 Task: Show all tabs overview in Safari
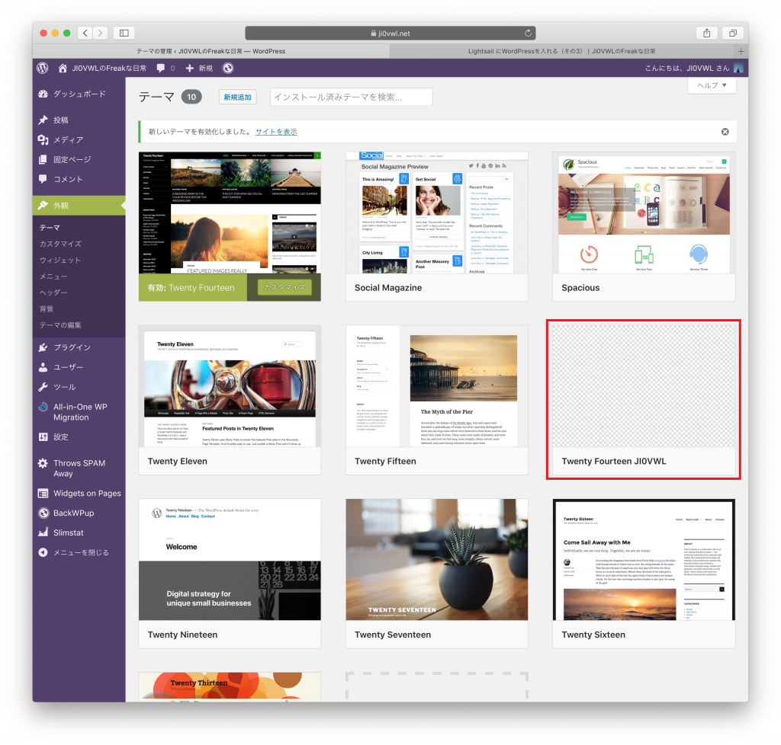click(x=733, y=34)
